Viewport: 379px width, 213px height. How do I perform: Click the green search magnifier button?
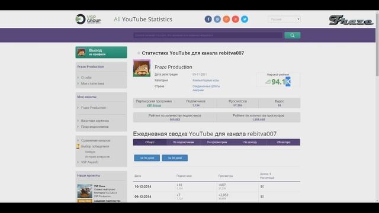click(x=292, y=35)
